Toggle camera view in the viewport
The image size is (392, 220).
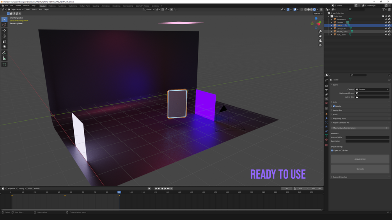point(320,40)
